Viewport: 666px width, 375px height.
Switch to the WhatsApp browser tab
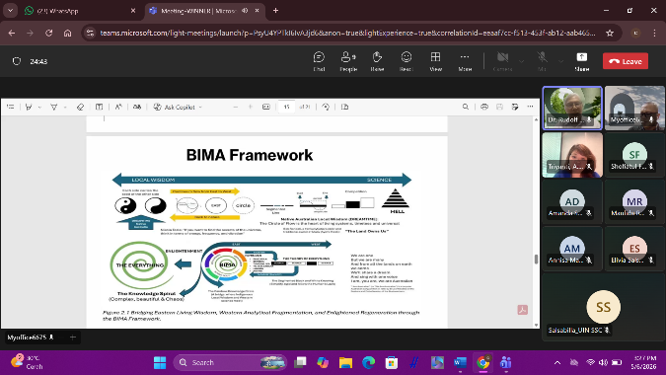coord(79,11)
